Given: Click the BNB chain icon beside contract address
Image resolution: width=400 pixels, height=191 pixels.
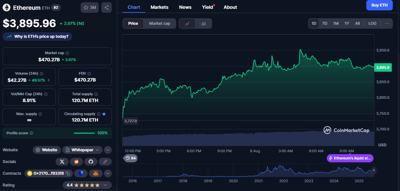Looking at the screenshot, I should [30, 173].
